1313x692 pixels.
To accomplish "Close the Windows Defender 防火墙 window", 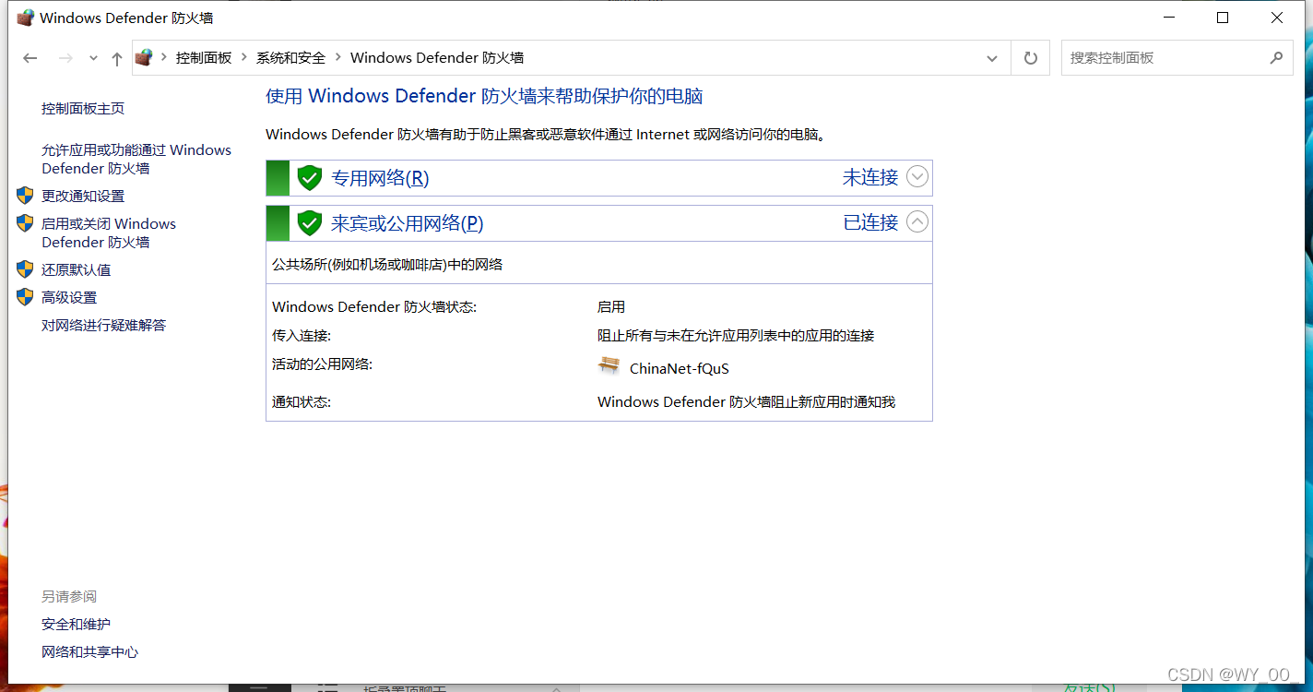I will tap(1277, 18).
